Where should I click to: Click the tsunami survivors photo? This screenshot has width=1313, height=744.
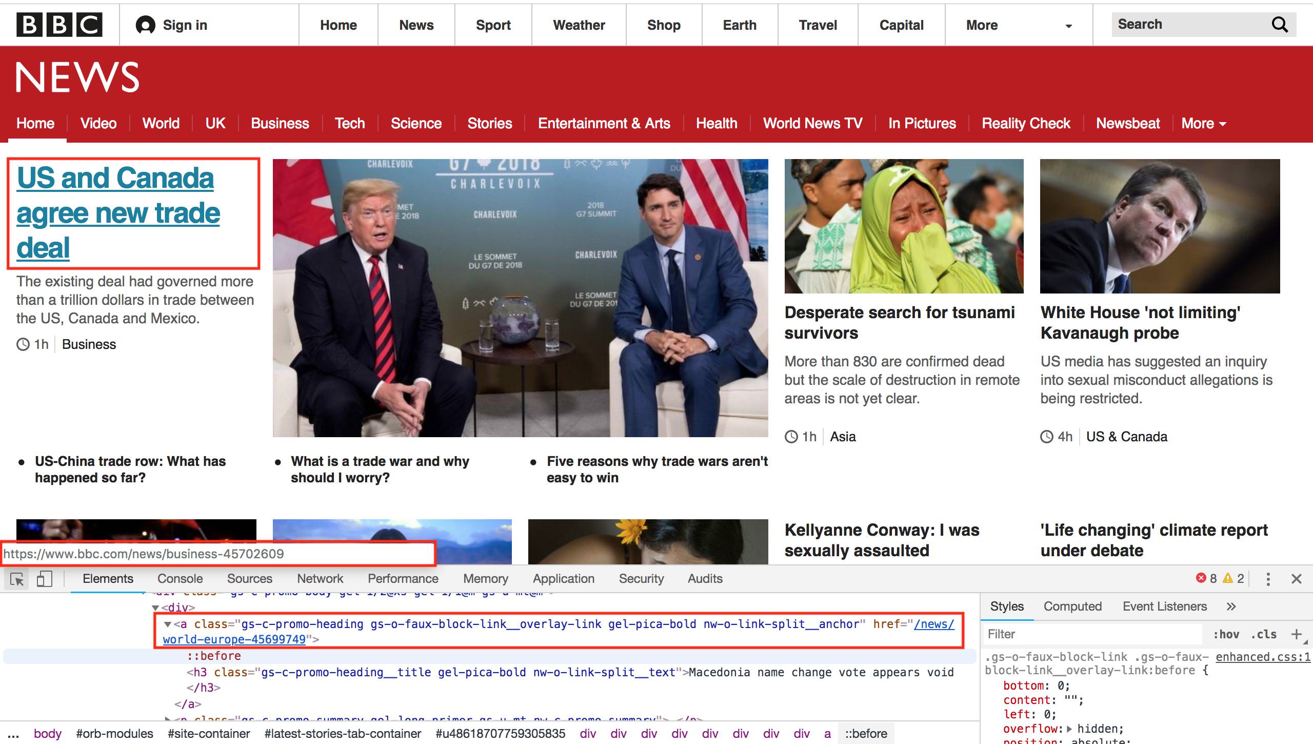pyautogui.click(x=904, y=226)
